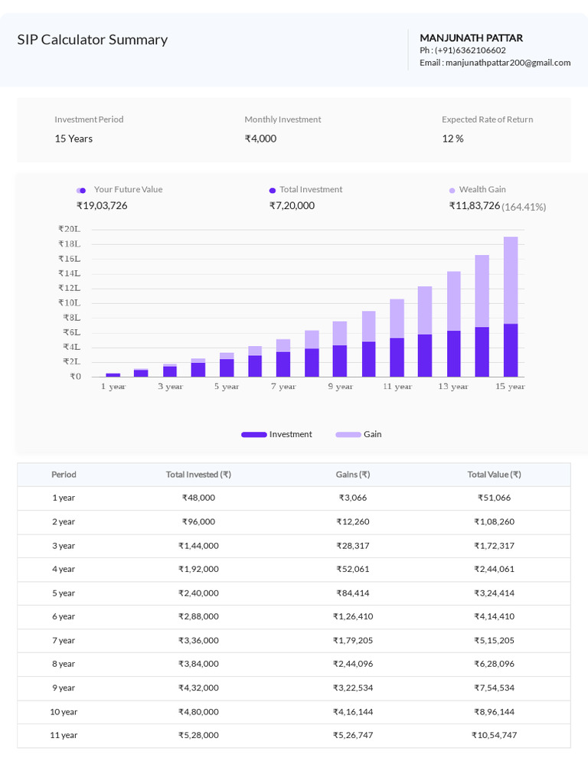The image size is (588, 784).
Task: Click the phone number (+91)6362106602
Action: (470, 51)
